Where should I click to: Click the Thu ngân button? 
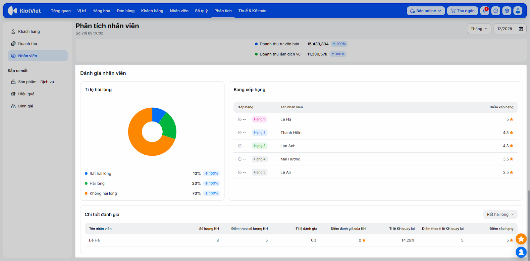462,11
